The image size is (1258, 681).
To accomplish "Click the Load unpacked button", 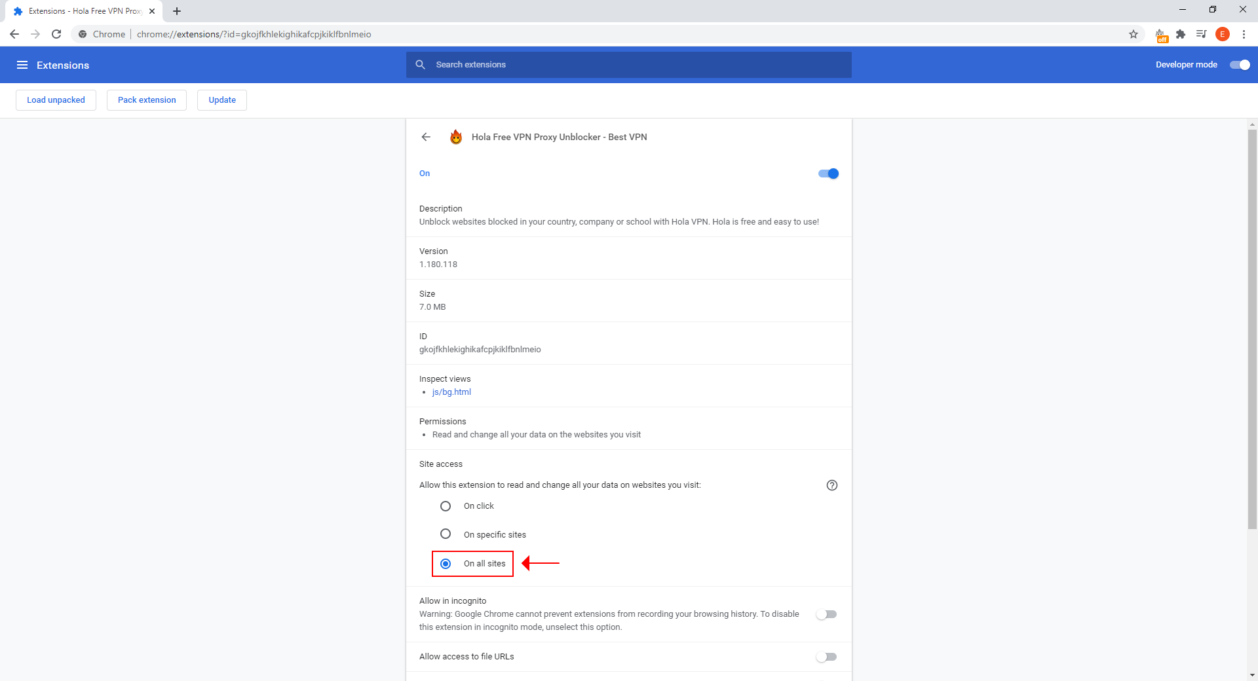I will [56, 100].
